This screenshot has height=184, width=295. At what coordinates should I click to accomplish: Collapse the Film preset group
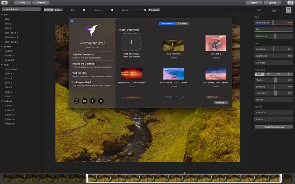point(2,65)
